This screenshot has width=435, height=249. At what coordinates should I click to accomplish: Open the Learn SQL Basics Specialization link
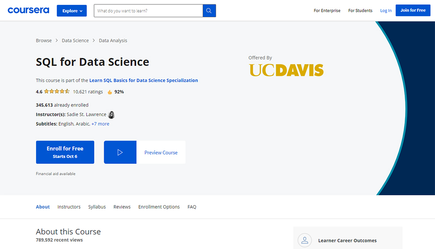point(143,81)
